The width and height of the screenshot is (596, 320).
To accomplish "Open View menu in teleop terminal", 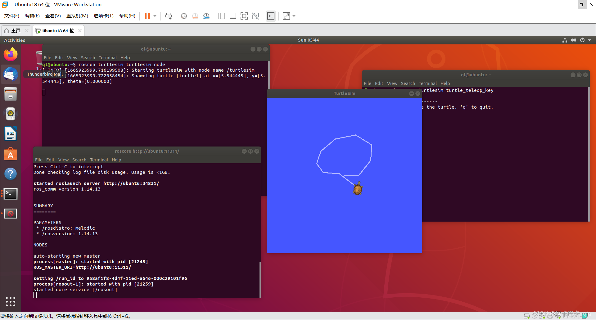I will [x=392, y=83].
